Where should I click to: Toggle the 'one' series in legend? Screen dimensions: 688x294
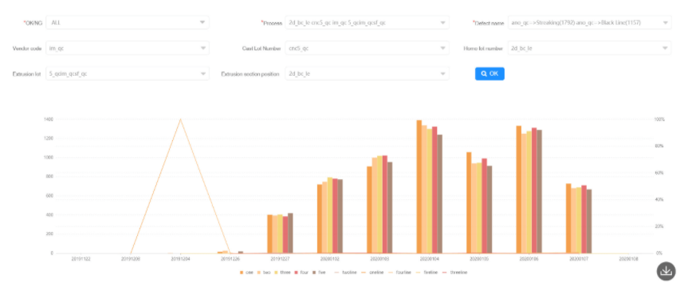point(247,272)
